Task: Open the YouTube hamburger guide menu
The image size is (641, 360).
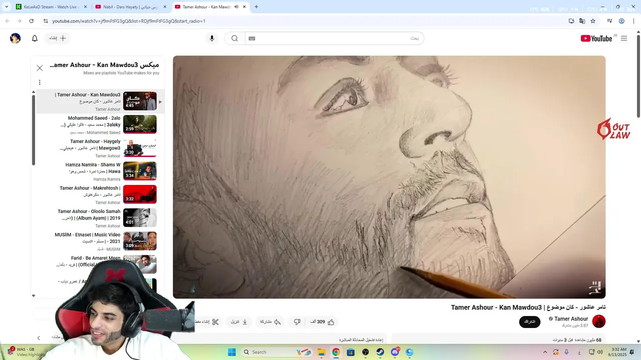Action: [x=623, y=38]
